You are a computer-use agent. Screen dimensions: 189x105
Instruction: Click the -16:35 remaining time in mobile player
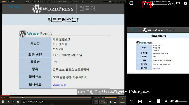pos(171,4)
